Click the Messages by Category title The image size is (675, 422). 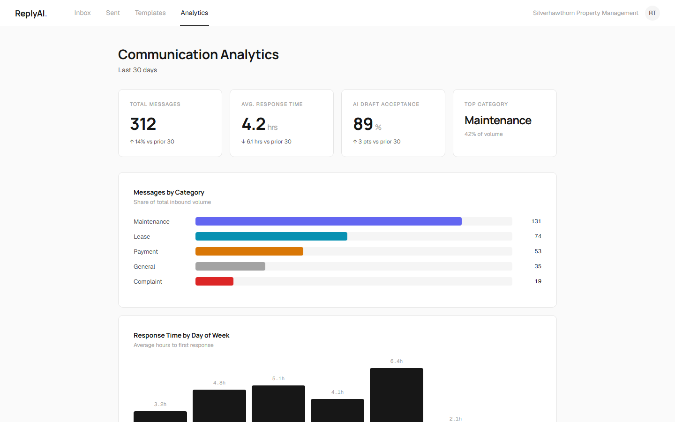click(169, 192)
